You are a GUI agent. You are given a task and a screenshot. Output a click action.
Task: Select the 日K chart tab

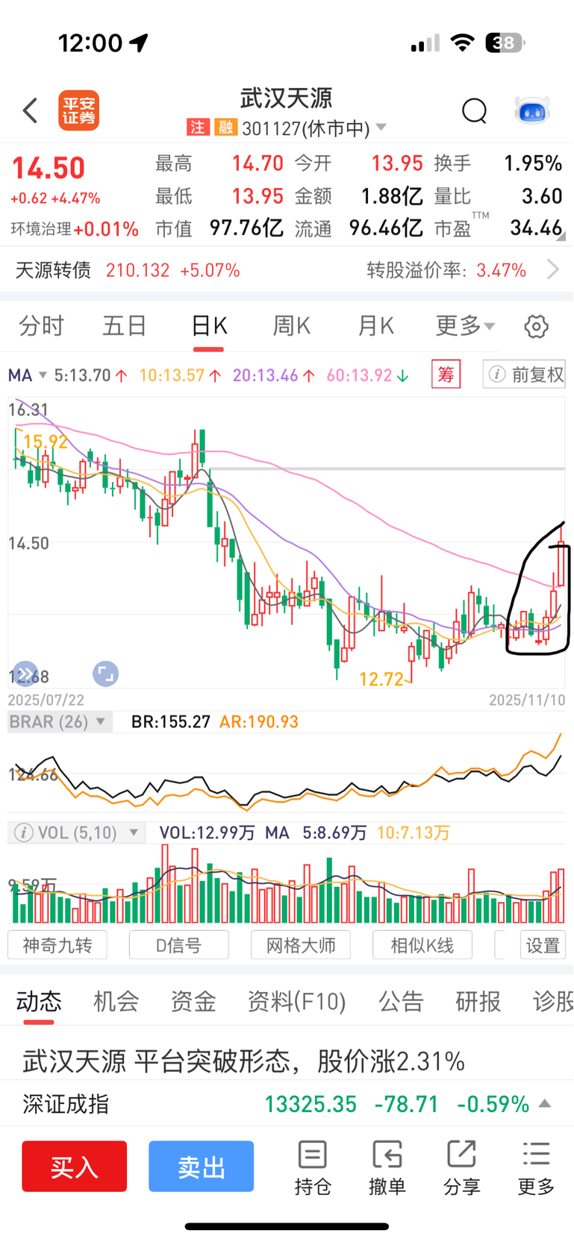[209, 326]
